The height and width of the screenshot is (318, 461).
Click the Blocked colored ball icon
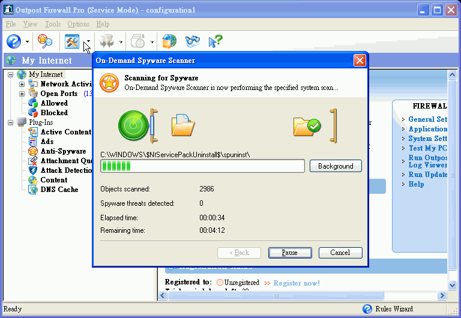pos(33,113)
